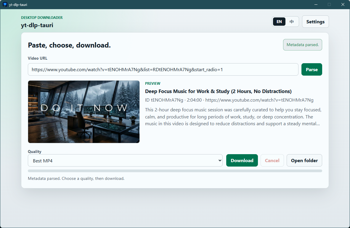The width and height of the screenshot is (350, 228).
Task: Click the ID tENOHMrA7Ng metadata line
Action: click(229, 100)
